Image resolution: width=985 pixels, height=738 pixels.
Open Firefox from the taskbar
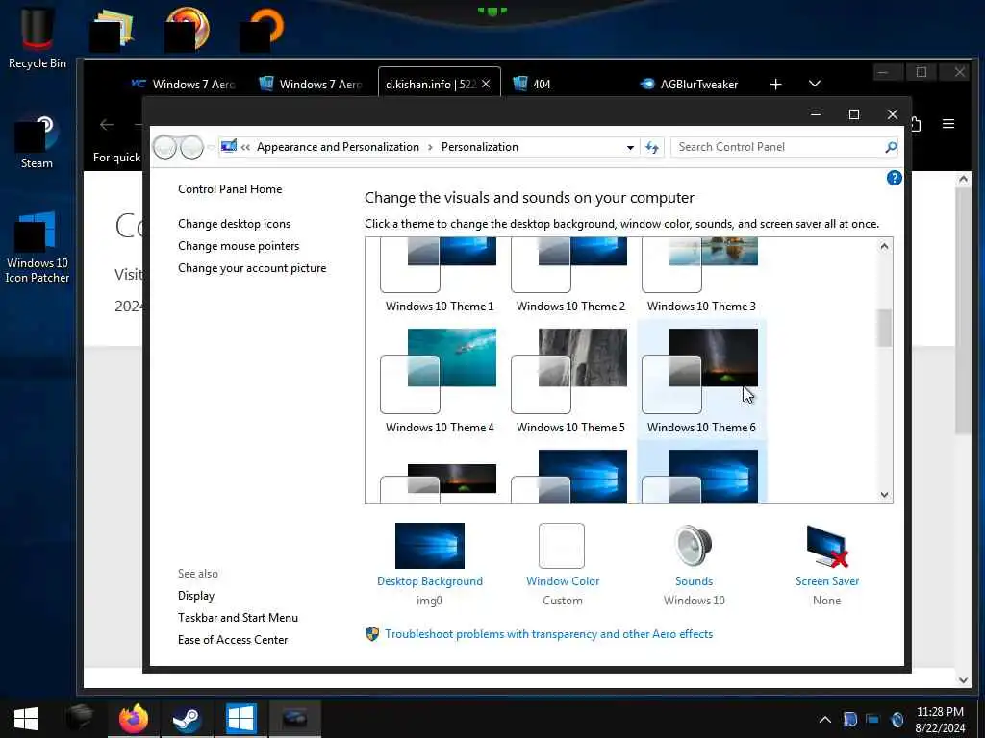133,719
